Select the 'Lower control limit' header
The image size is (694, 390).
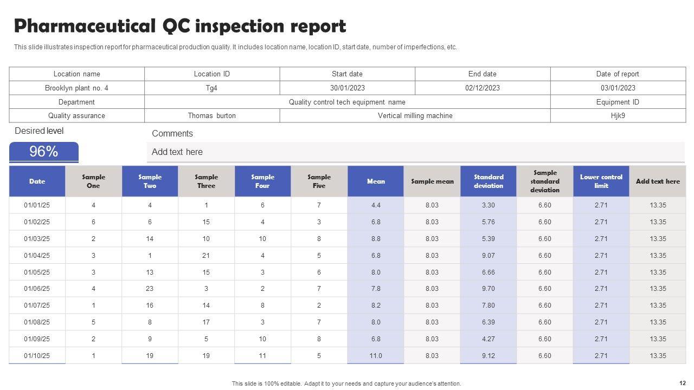point(601,181)
